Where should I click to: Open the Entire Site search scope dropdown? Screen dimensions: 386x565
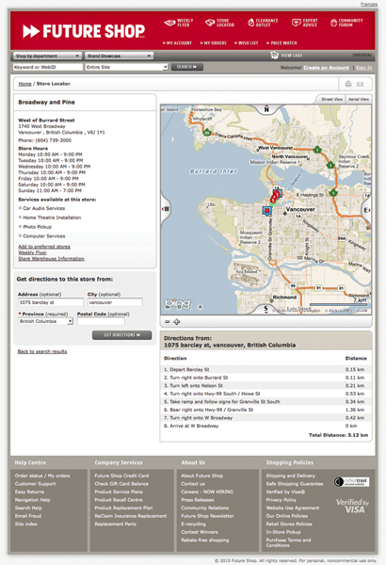click(x=126, y=67)
